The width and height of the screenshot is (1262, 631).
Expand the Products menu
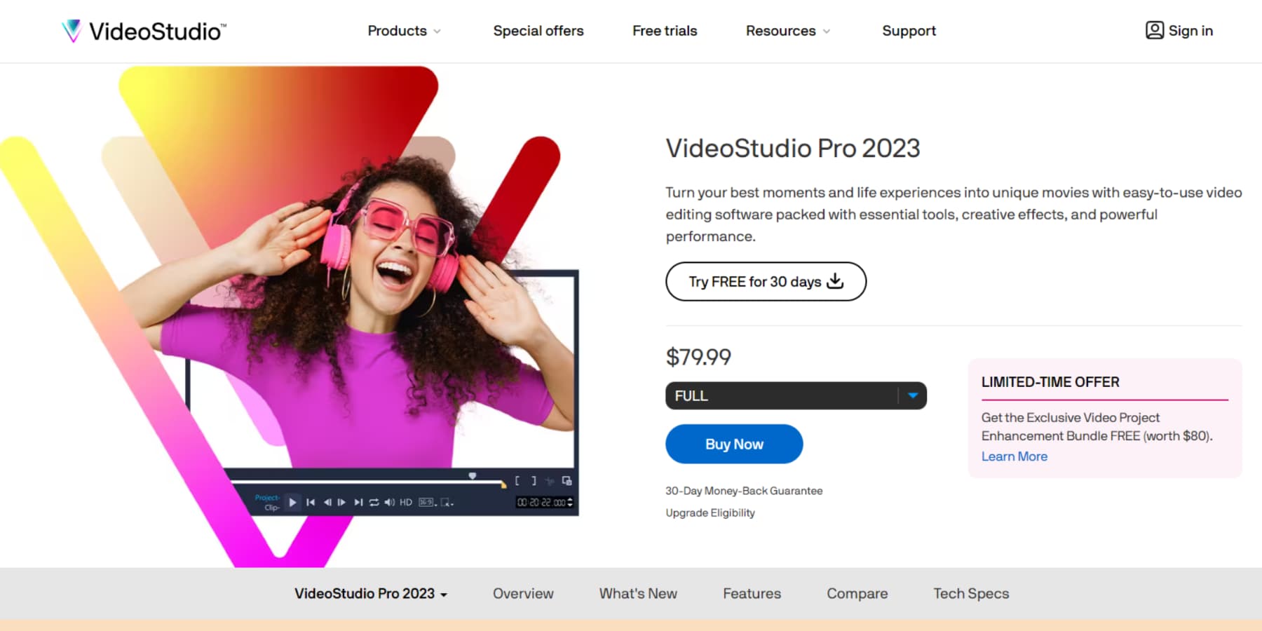(404, 31)
